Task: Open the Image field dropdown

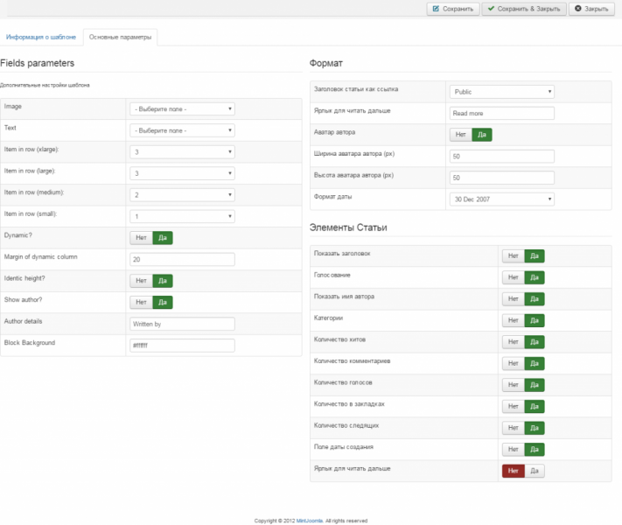Action: 182,109
